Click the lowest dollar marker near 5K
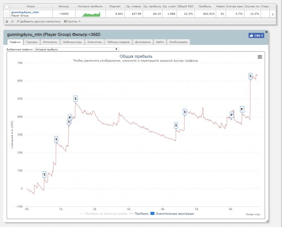Image resolution: width=282 pixels, height=227 pixels. point(44,174)
